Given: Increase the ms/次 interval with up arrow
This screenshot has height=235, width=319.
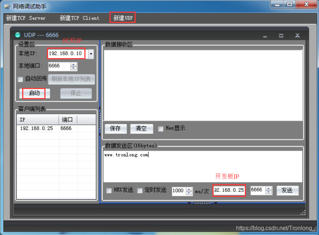Looking at the screenshot, I should click(x=189, y=189).
